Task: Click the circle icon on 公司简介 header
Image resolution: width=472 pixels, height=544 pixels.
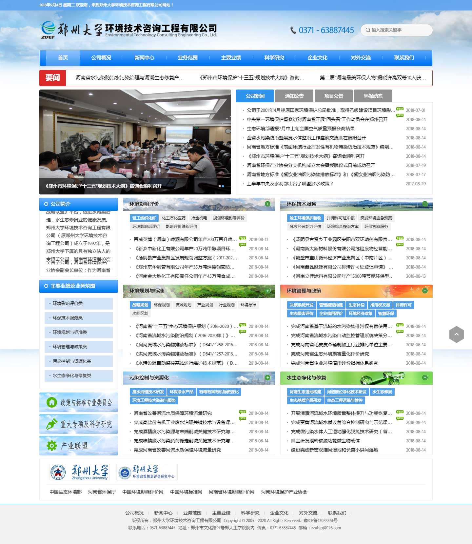Action: point(46,204)
